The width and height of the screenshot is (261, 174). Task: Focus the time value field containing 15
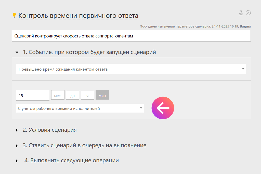[x=33, y=96]
